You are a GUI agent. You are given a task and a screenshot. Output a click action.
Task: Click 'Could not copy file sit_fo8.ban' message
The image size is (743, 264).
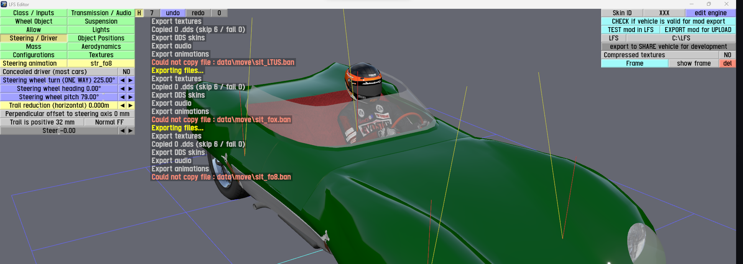(221, 177)
